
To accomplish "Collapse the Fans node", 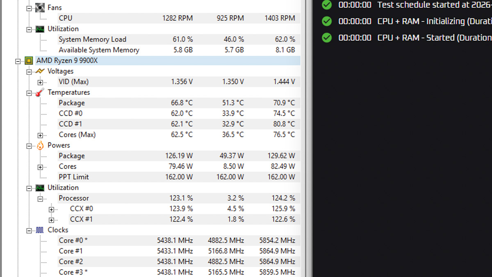I will pyautogui.click(x=29, y=8).
